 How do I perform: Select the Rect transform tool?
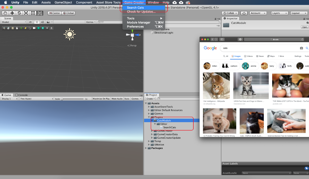click(x=33, y=13)
